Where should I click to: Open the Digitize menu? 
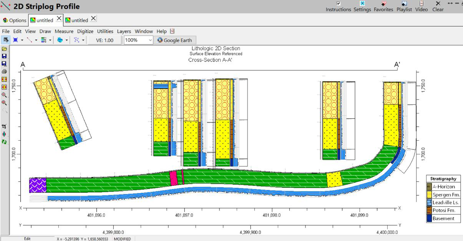pos(85,31)
